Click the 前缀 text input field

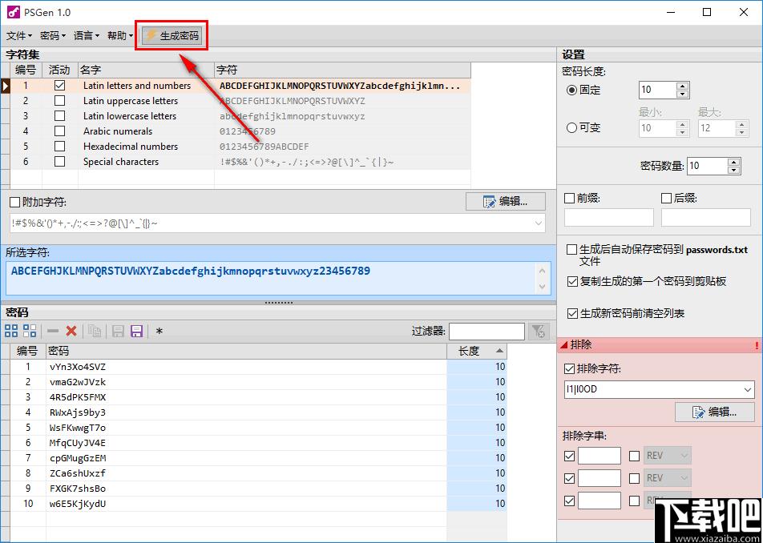click(609, 218)
